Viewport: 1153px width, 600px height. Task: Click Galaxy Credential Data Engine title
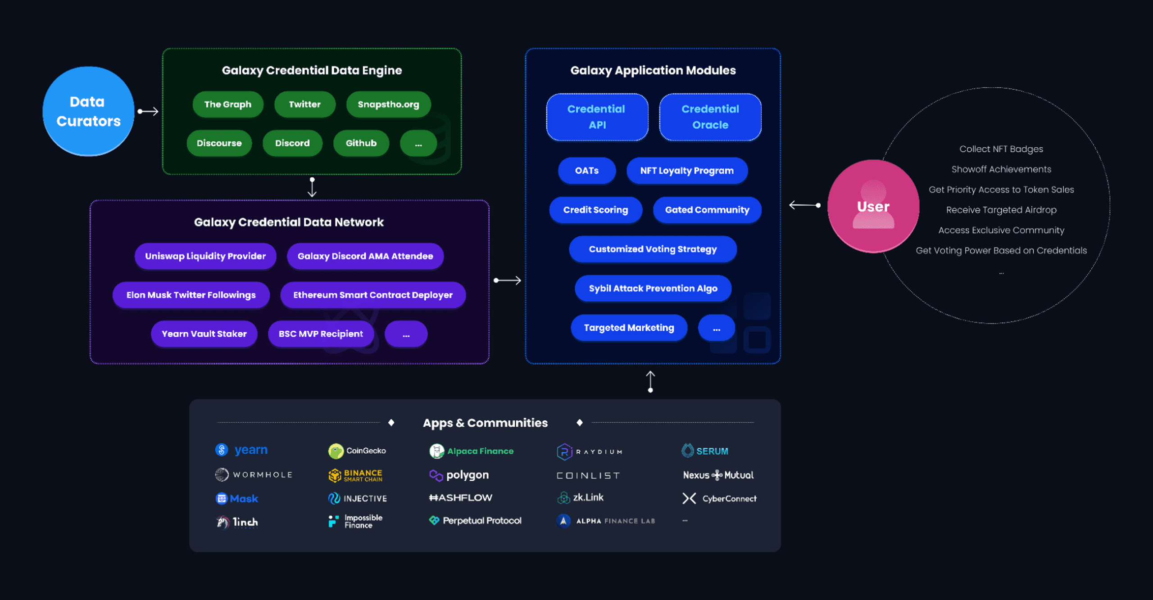312,70
